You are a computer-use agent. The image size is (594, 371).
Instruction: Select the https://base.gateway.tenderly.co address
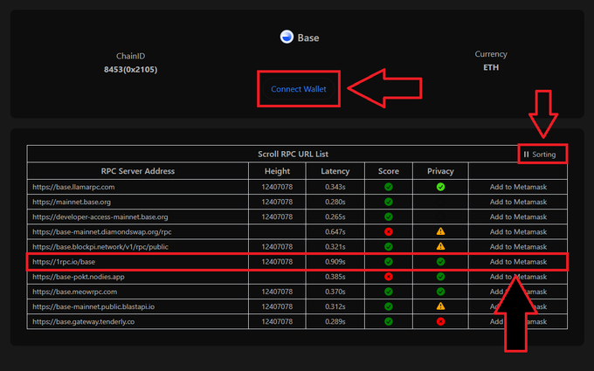[x=83, y=321]
